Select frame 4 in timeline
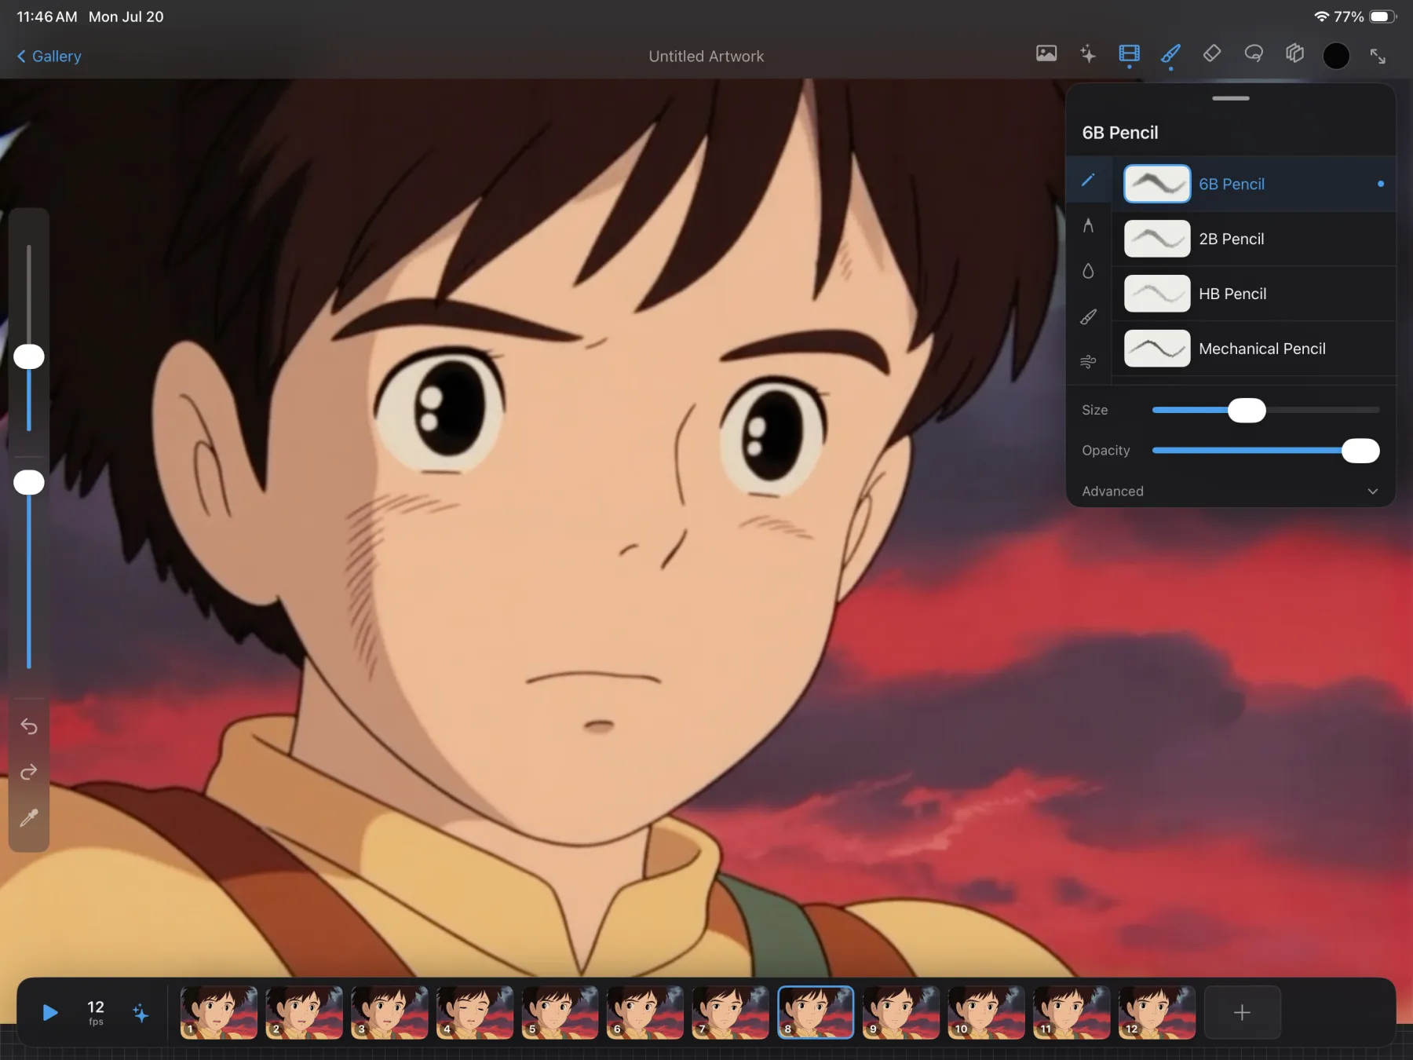 475,1013
